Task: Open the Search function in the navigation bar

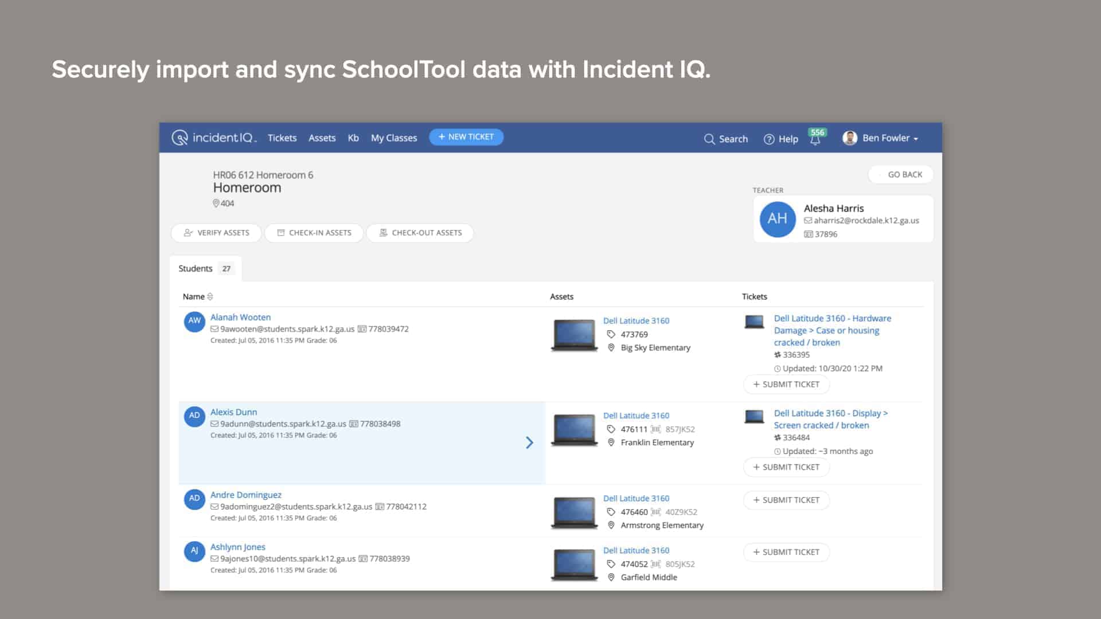Action: 726,139
